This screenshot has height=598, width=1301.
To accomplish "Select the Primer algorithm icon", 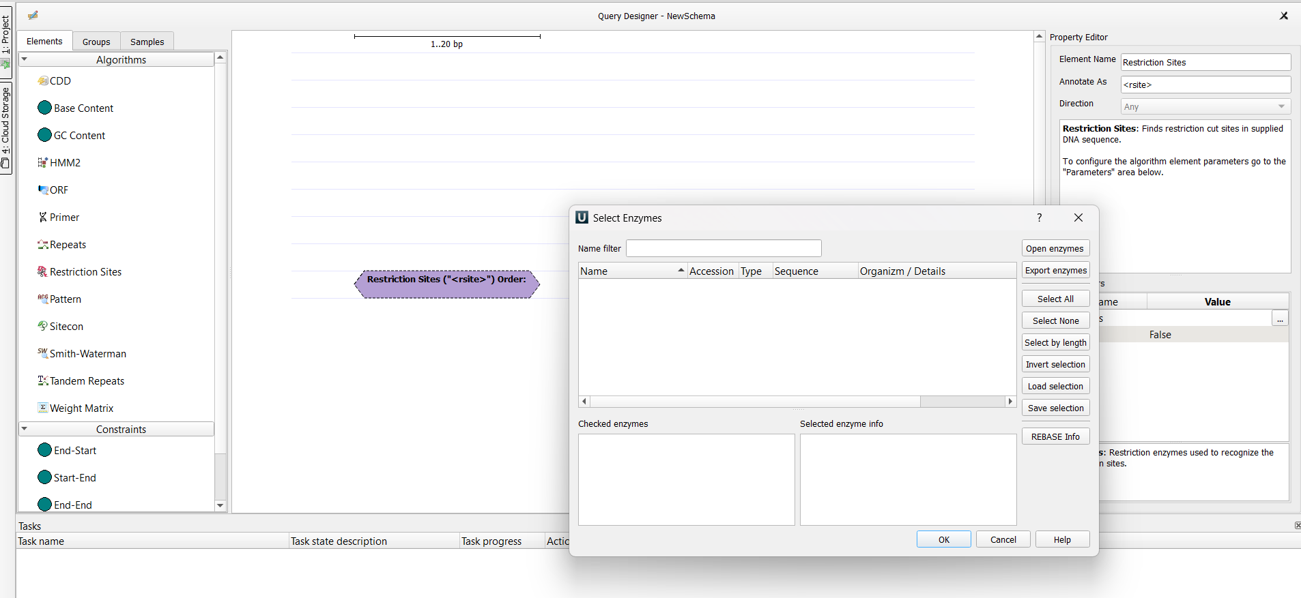I will pos(43,217).
